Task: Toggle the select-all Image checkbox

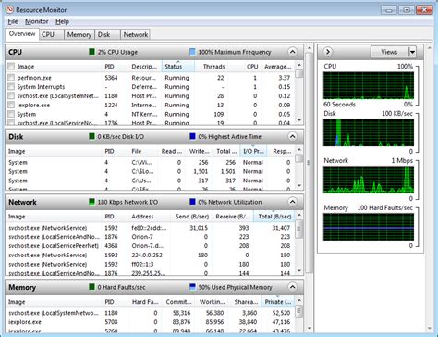Action: pyautogui.click(x=11, y=67)
